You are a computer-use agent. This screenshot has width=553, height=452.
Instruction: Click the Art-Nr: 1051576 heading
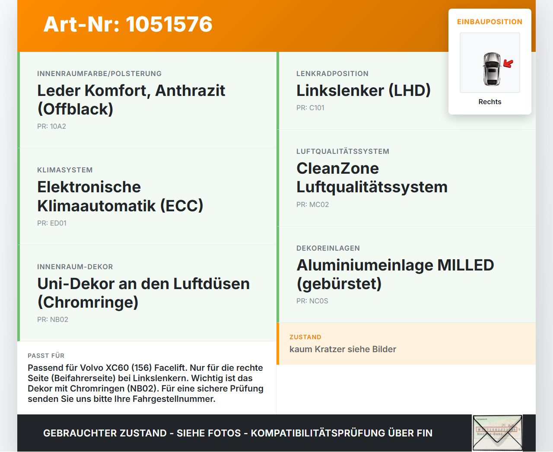[128, 24]
